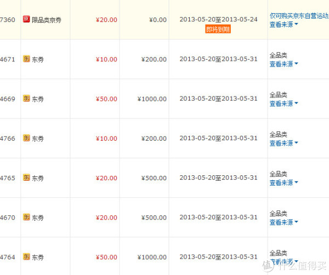329x275 pixels.
Task: Click the 东券 label in row 4764
Action: [38, 257]
